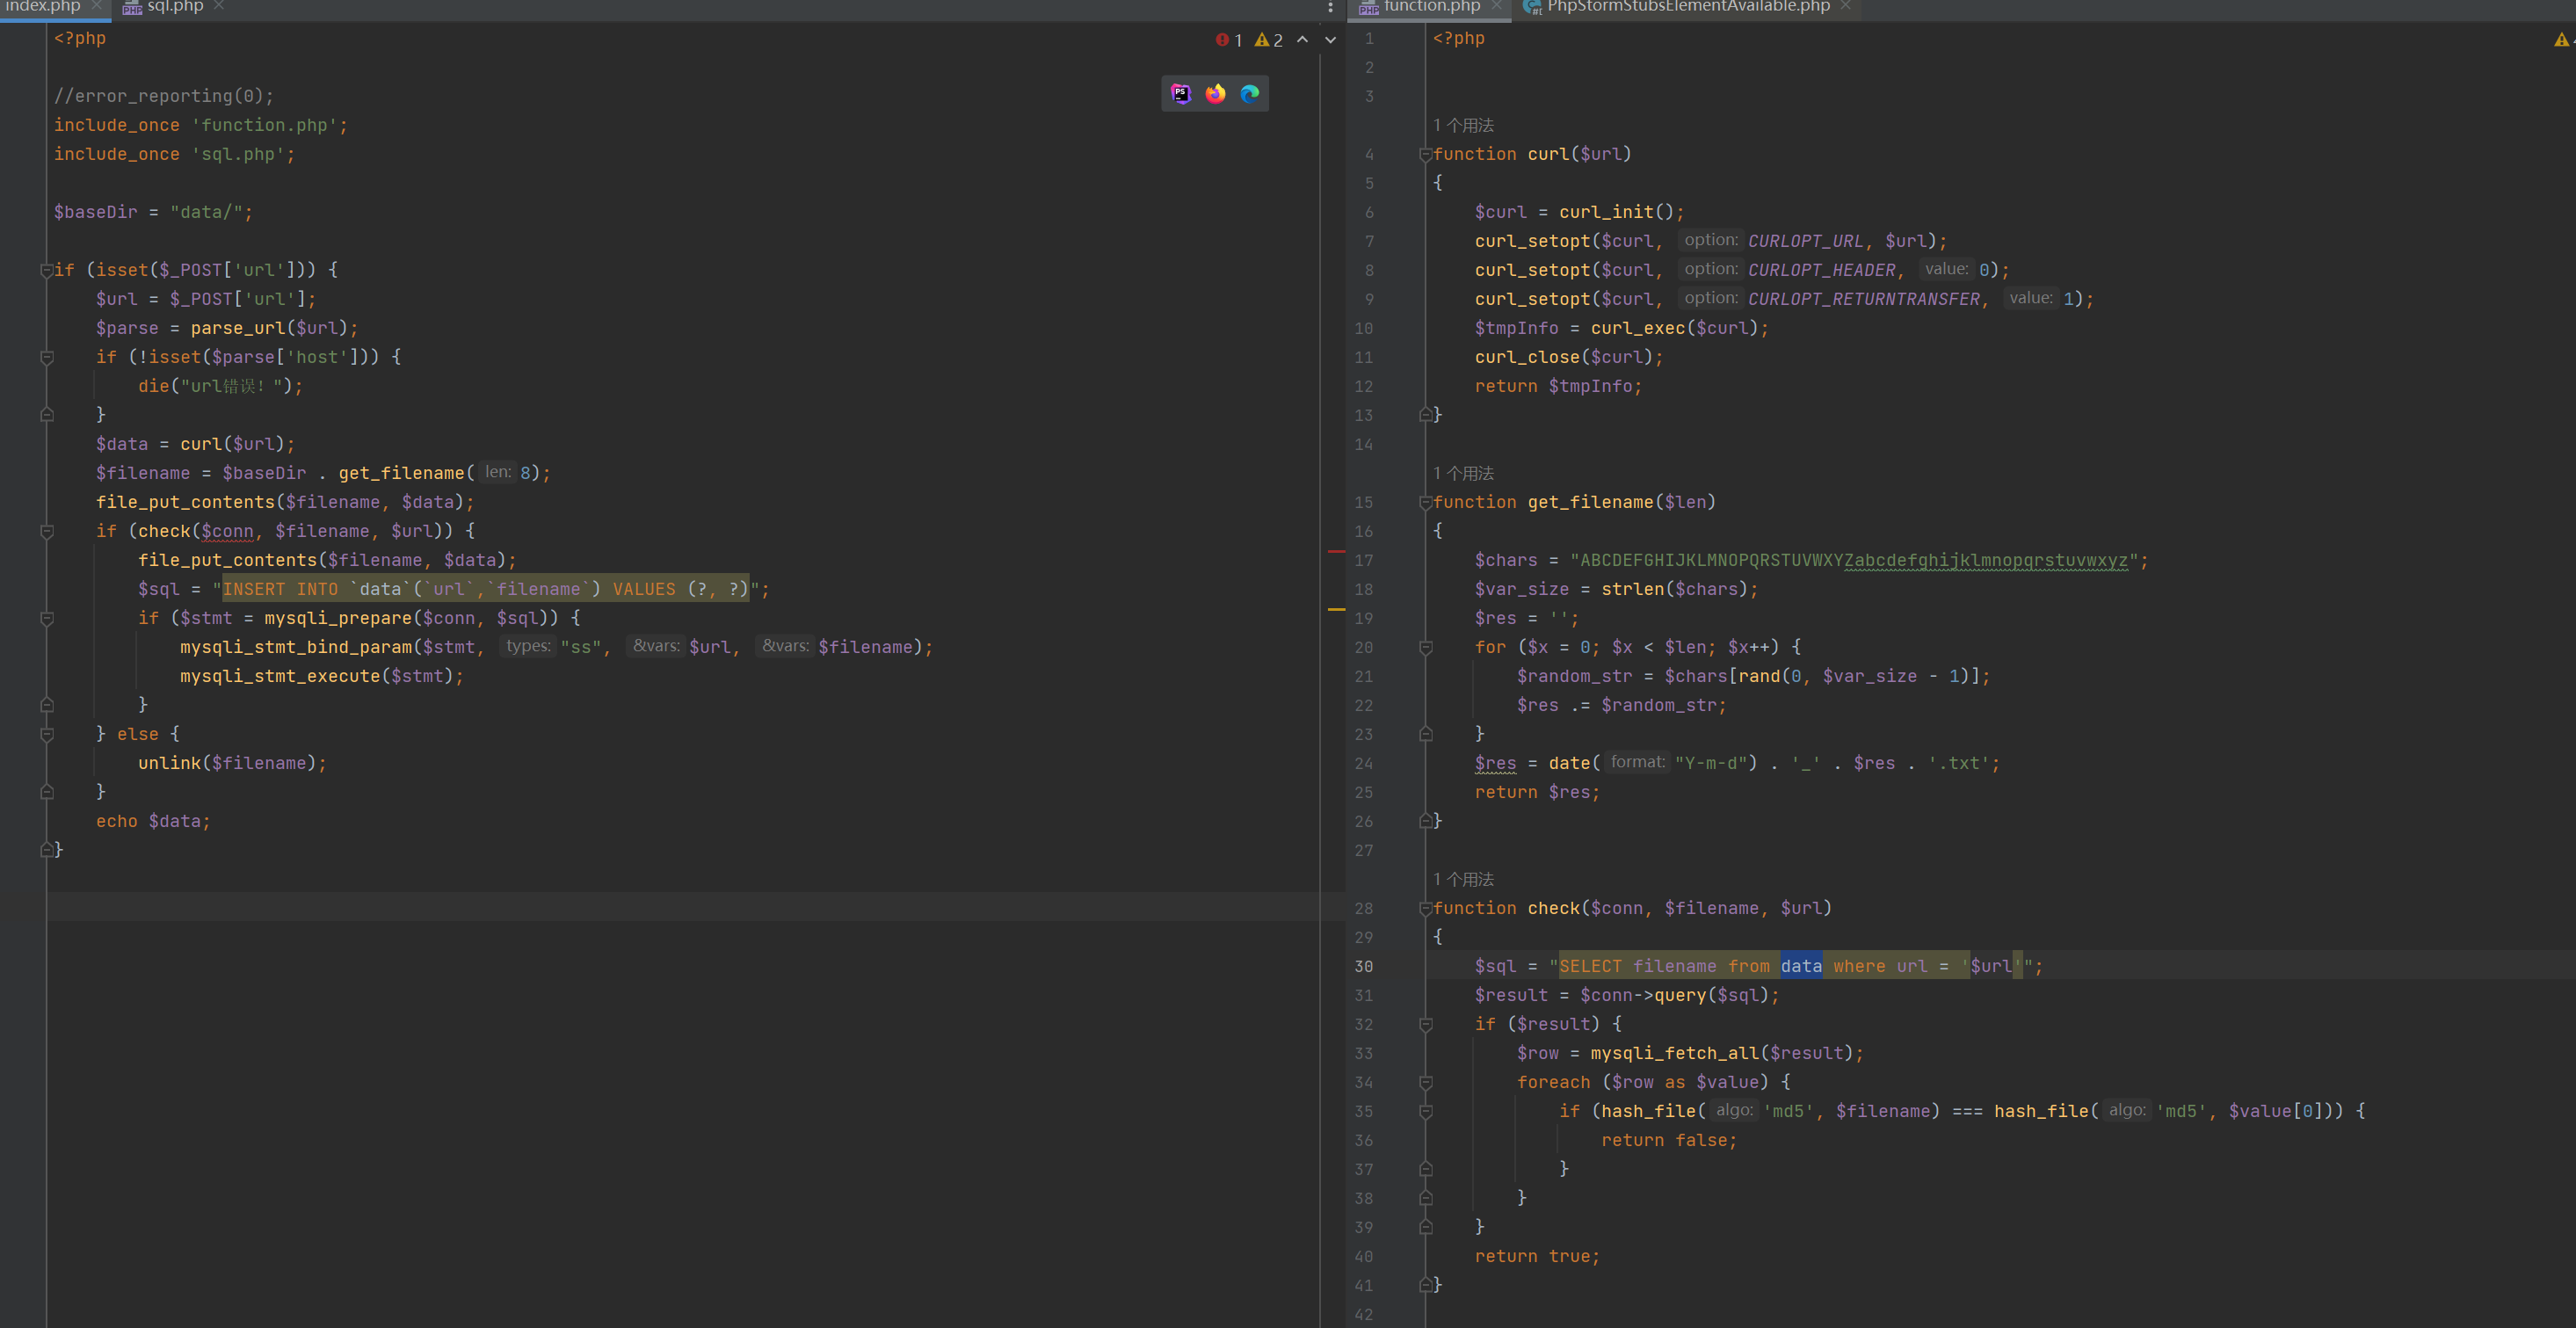The image size is (2576, 1328).
Task: Fold the function curl definition
Action: [1425, 155]
